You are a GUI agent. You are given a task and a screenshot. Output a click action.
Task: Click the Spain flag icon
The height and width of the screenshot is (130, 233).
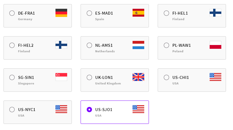138,13
